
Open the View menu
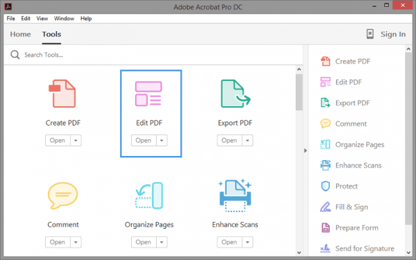pyautogui.click(x=42, y=18)
